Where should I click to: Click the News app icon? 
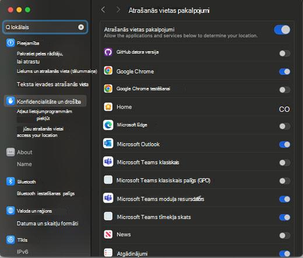[x=108, y=234]
